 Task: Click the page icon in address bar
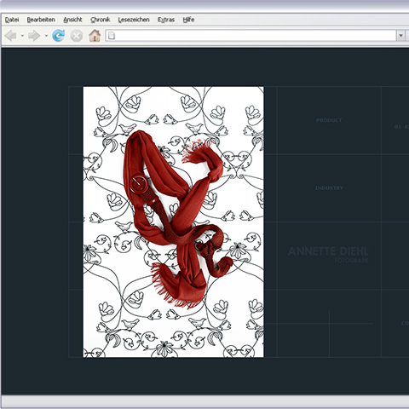(112, 36)
